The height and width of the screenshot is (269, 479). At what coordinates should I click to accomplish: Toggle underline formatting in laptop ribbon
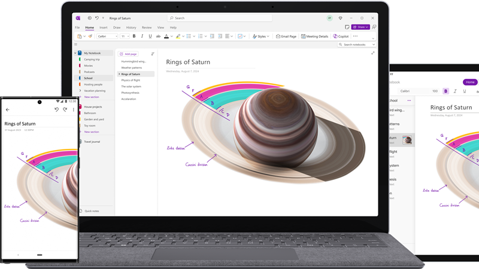(x=149, y=36)
